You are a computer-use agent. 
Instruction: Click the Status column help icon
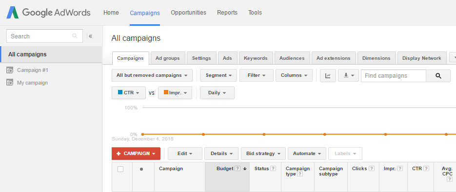pyautogui.click(x=273, y=169)
